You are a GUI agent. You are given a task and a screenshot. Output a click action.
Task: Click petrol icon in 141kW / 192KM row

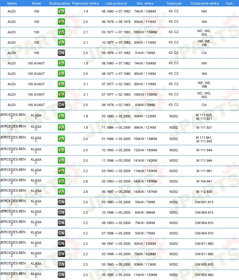(61, 160)
